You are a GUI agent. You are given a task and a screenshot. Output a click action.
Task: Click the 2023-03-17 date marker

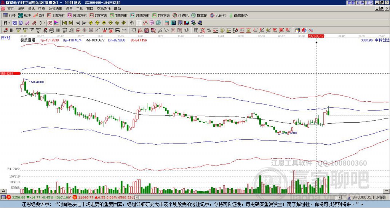[x=315, y=36]
